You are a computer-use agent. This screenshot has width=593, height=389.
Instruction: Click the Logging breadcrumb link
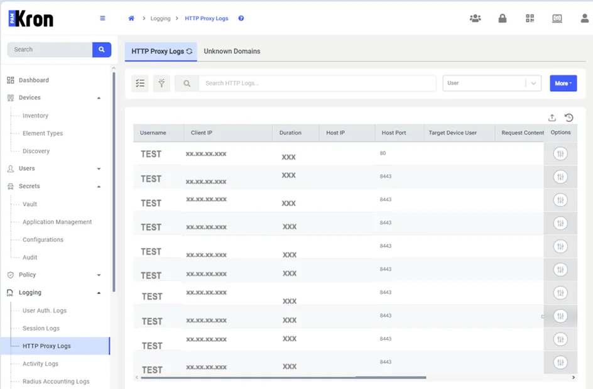(160, 18)
